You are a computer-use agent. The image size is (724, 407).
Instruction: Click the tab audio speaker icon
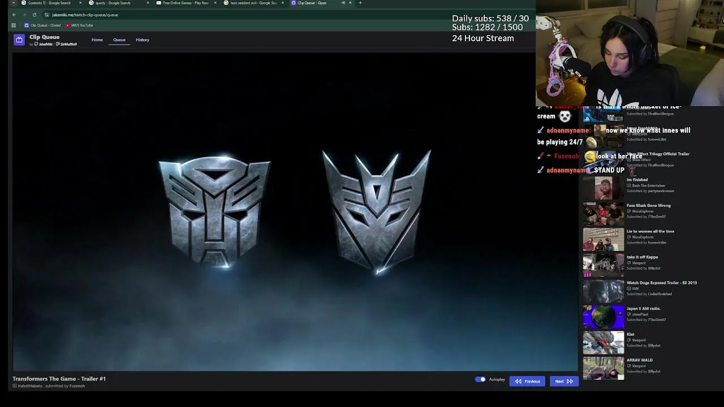coord(343,3)
